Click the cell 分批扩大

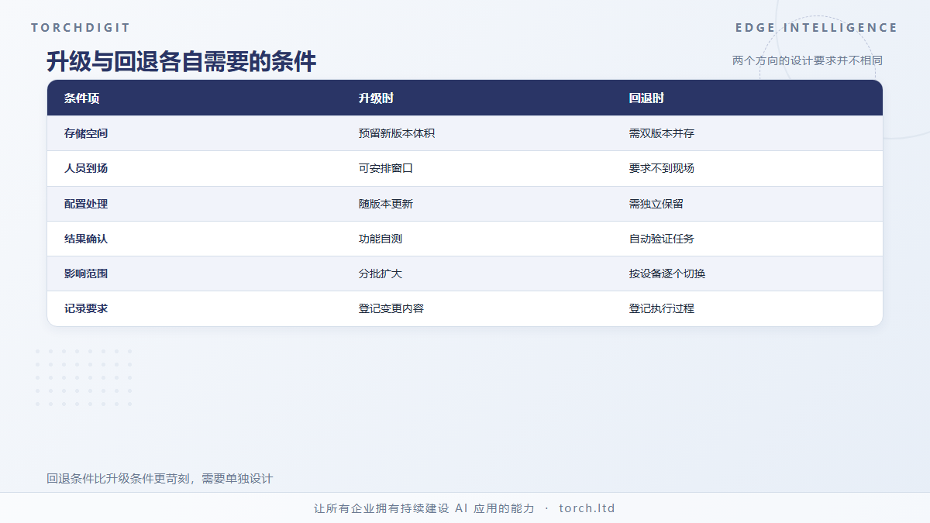click(381, 274)
